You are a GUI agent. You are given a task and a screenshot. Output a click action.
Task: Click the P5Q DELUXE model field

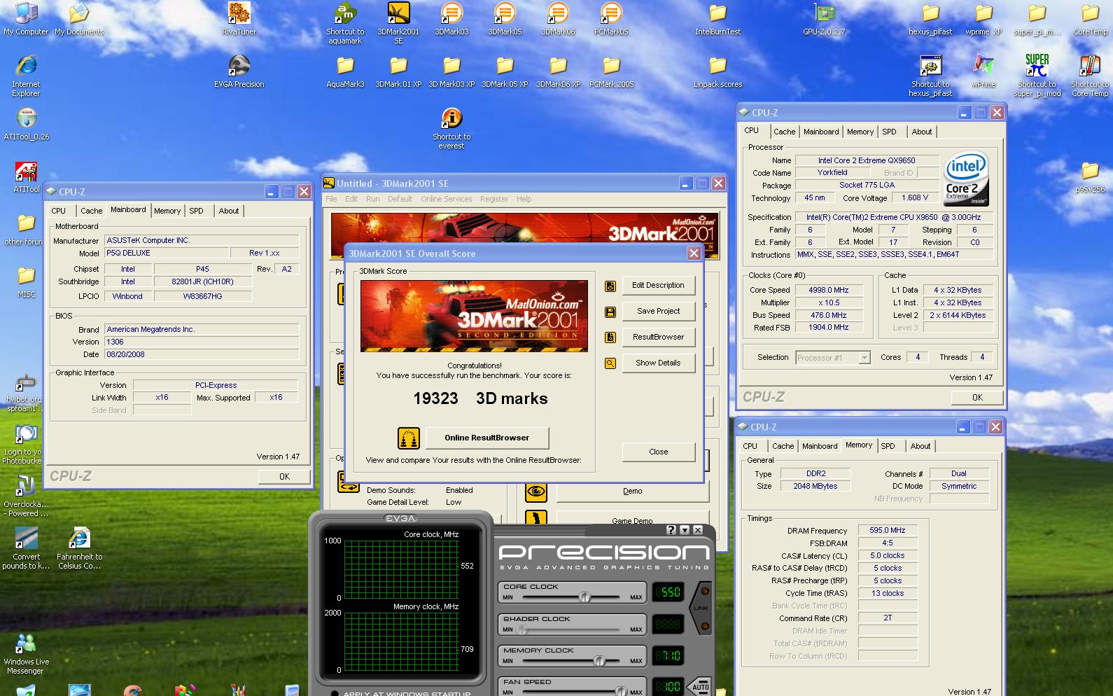[167, 253]
